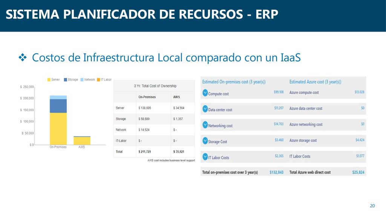Click the dark blue Storage legend swatch
Viewport: 386px width, 217px height.
tap(66, 80)
